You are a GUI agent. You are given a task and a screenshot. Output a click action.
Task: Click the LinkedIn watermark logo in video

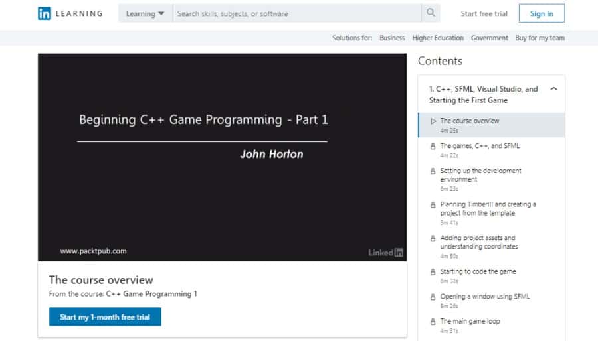click(385, 253)
